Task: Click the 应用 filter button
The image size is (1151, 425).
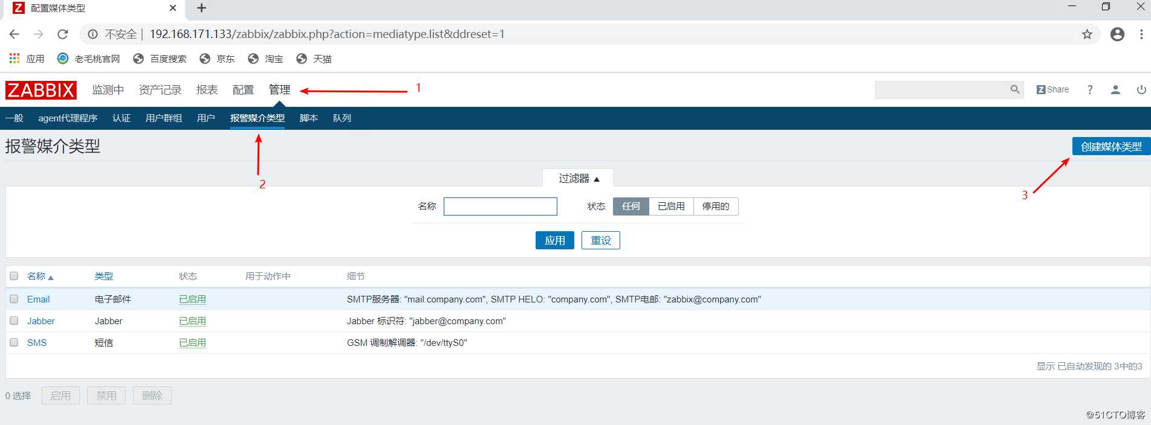Action: [555, 240]
